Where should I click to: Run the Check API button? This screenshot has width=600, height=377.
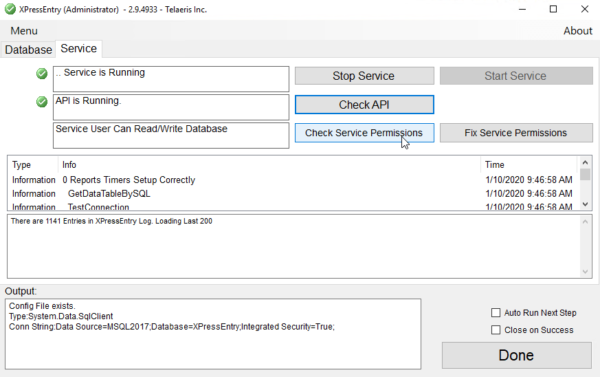pos(364,105)
